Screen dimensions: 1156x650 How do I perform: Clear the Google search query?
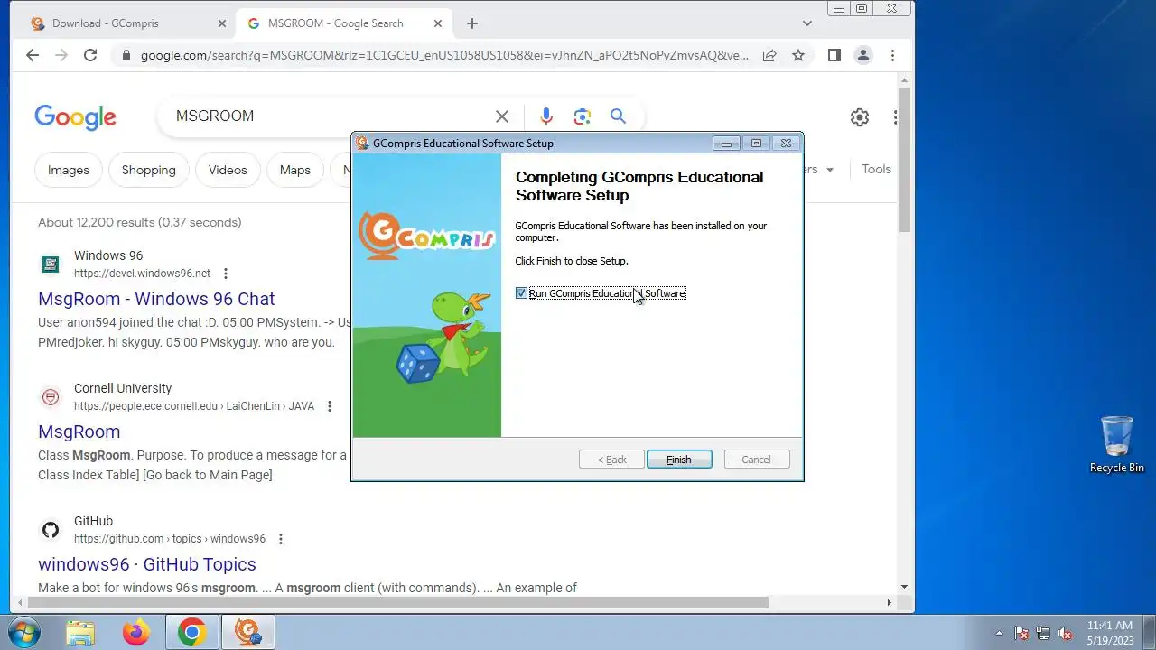click(x=502, y=116)
